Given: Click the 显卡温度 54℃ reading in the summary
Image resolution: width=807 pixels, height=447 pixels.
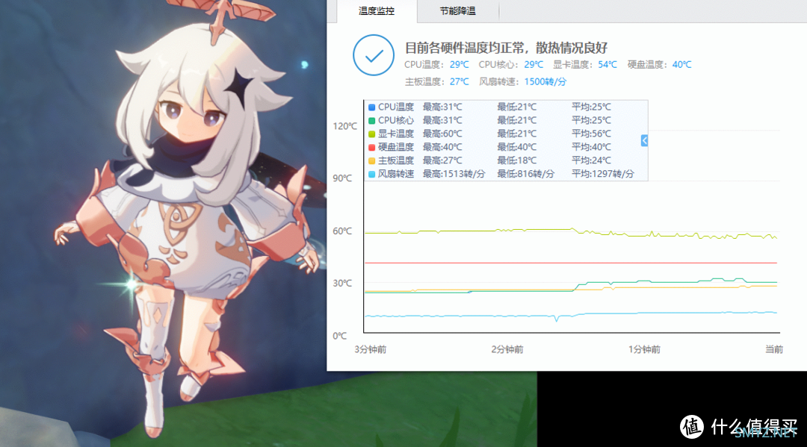Looking at the screenshot, I should [607, 65].
